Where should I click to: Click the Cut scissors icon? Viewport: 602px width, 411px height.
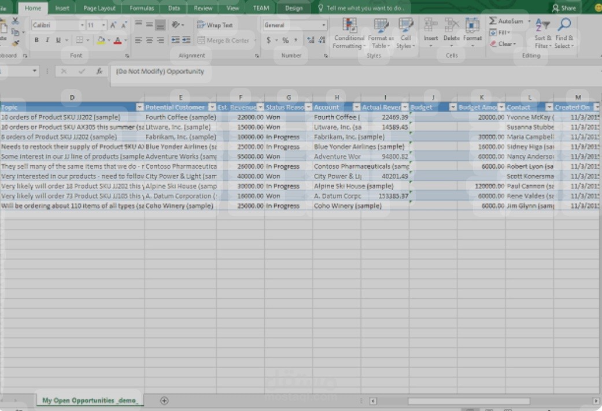coord(15,21)
